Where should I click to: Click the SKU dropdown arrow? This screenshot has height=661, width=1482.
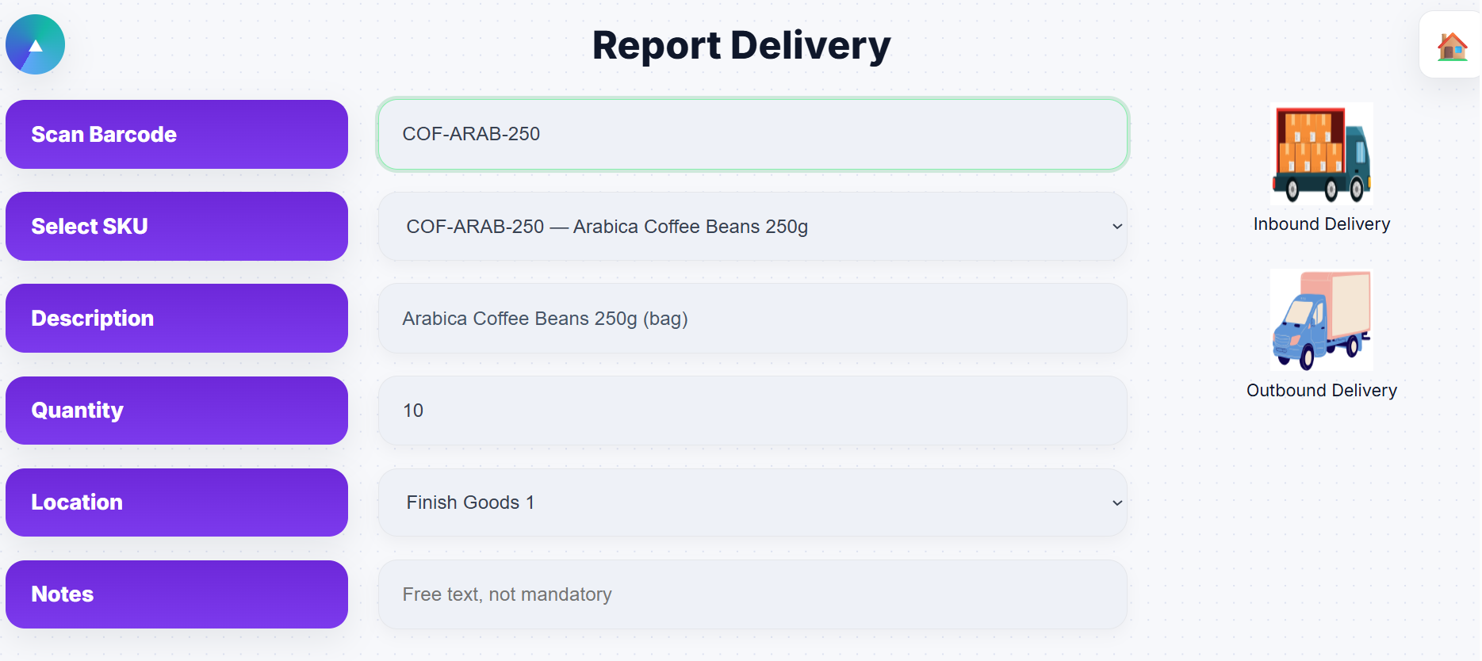1116,227
